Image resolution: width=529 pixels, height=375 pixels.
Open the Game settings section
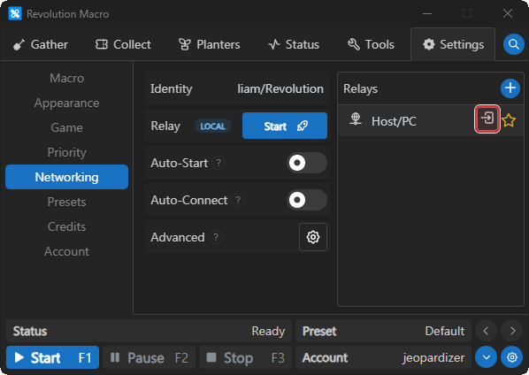pos(67,127)
